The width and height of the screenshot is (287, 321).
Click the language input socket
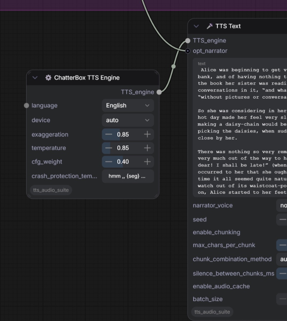pyautogui.click(x=27, y=106)
